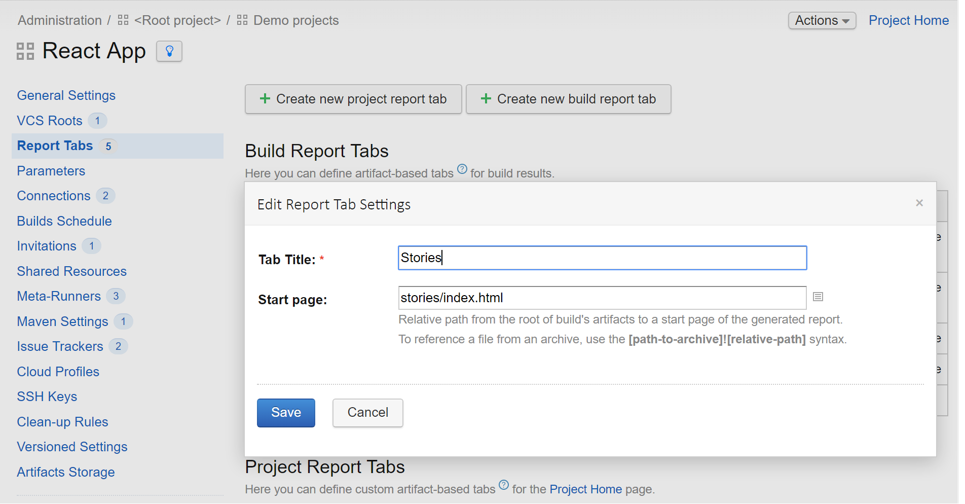Open artifact browser icon beside Start page field
The height and width of the screenshot is (504, 965).
coord(818,297)
